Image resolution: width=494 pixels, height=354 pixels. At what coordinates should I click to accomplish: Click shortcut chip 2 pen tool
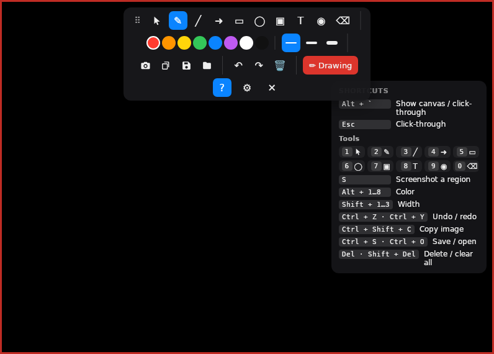click(380, 152)
